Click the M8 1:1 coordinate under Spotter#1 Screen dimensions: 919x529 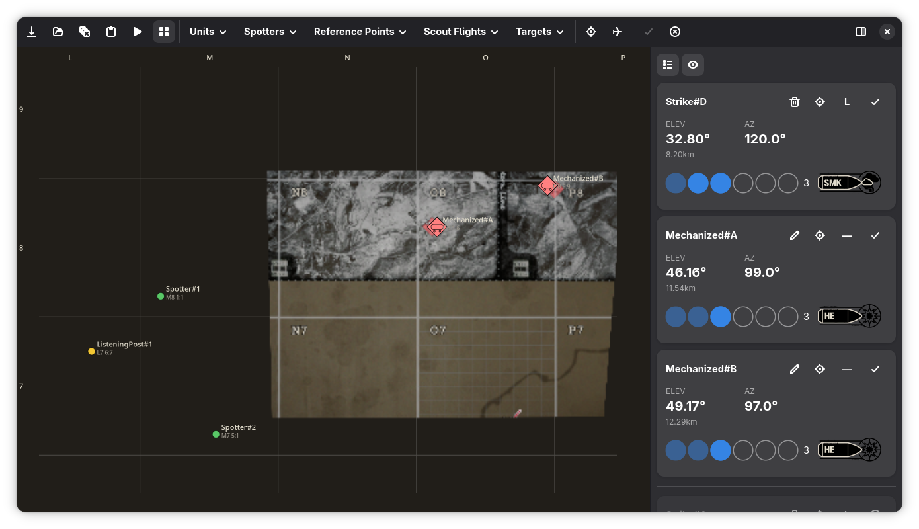pyautogui.click(x=175, y=298)
